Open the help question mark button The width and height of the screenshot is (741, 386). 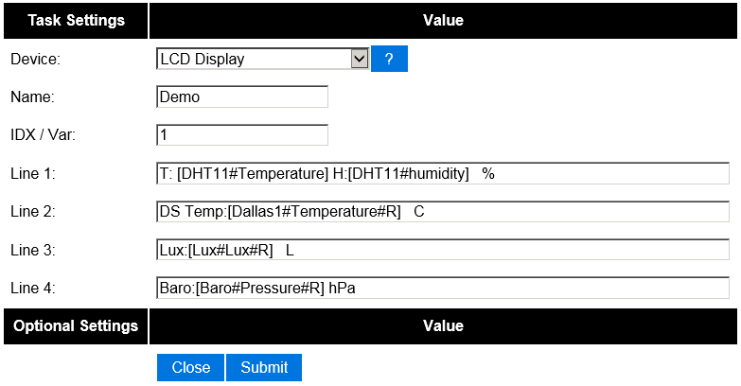pos(389,59)
